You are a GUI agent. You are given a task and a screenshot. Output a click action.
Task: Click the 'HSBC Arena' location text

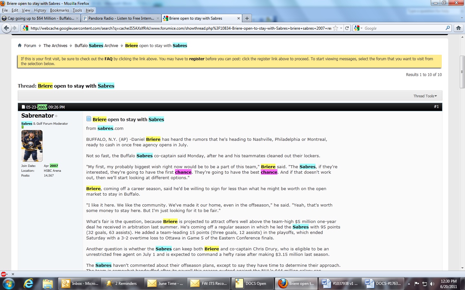(52, 171)
